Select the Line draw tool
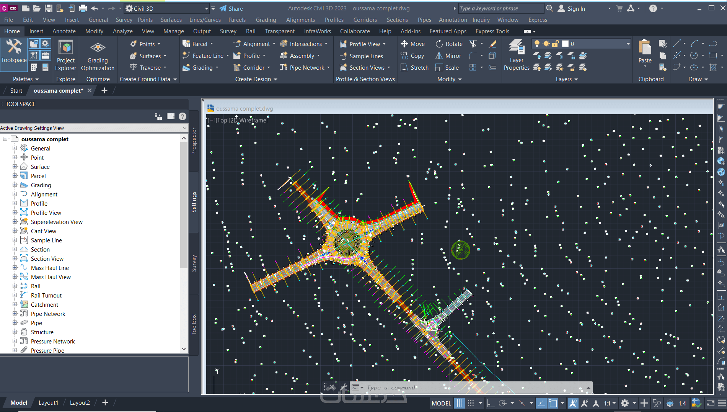The height and width of the screenshot is (412, 727). coord(677,44)
